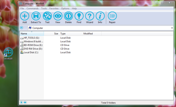Open the Wizard question mark icon
This screenshot has width=176, height=107.
(x=90, y=16)
